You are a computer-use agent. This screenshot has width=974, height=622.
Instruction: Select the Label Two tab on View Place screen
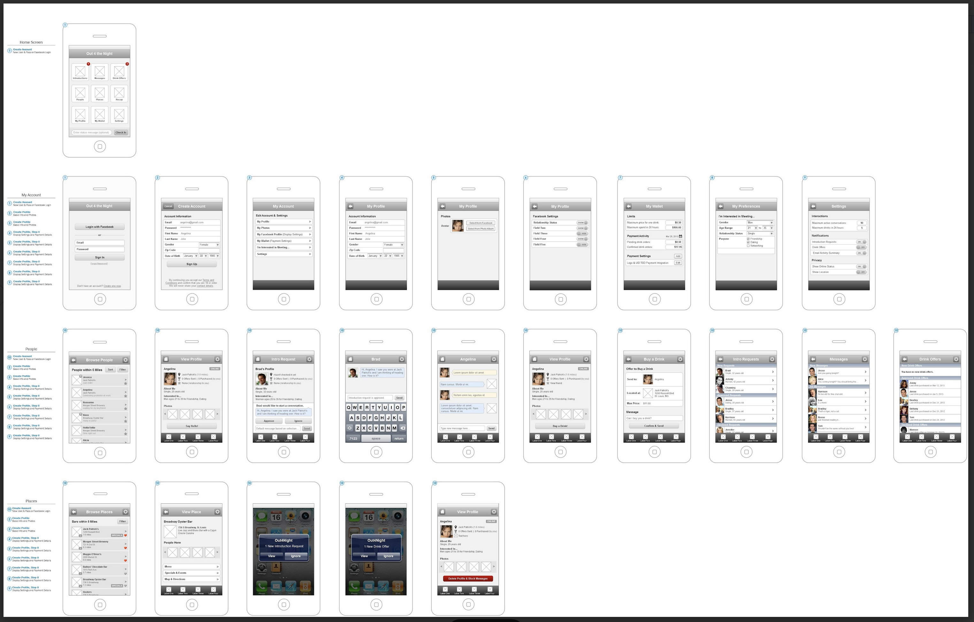point(183,590)
